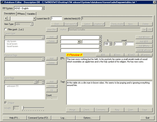The image size is (157, 122).
Task: Switch to the PPItems tab
Action: [21, 14]
